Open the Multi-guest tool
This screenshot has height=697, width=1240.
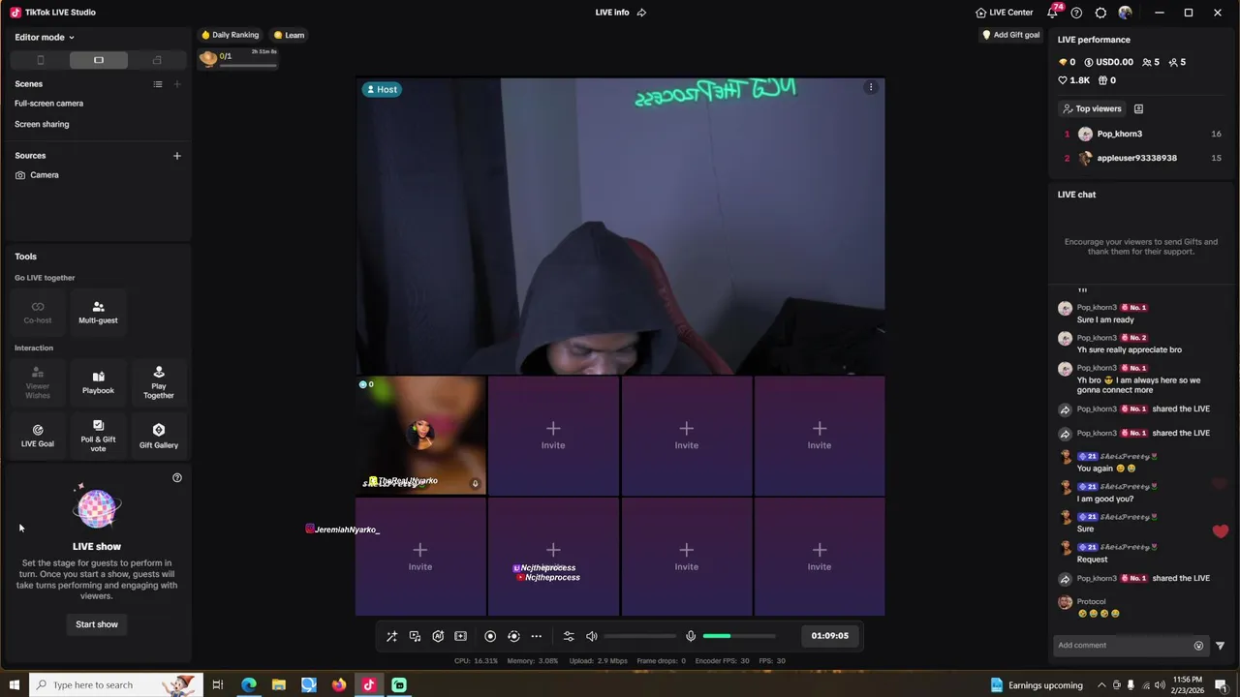point(98,313)
